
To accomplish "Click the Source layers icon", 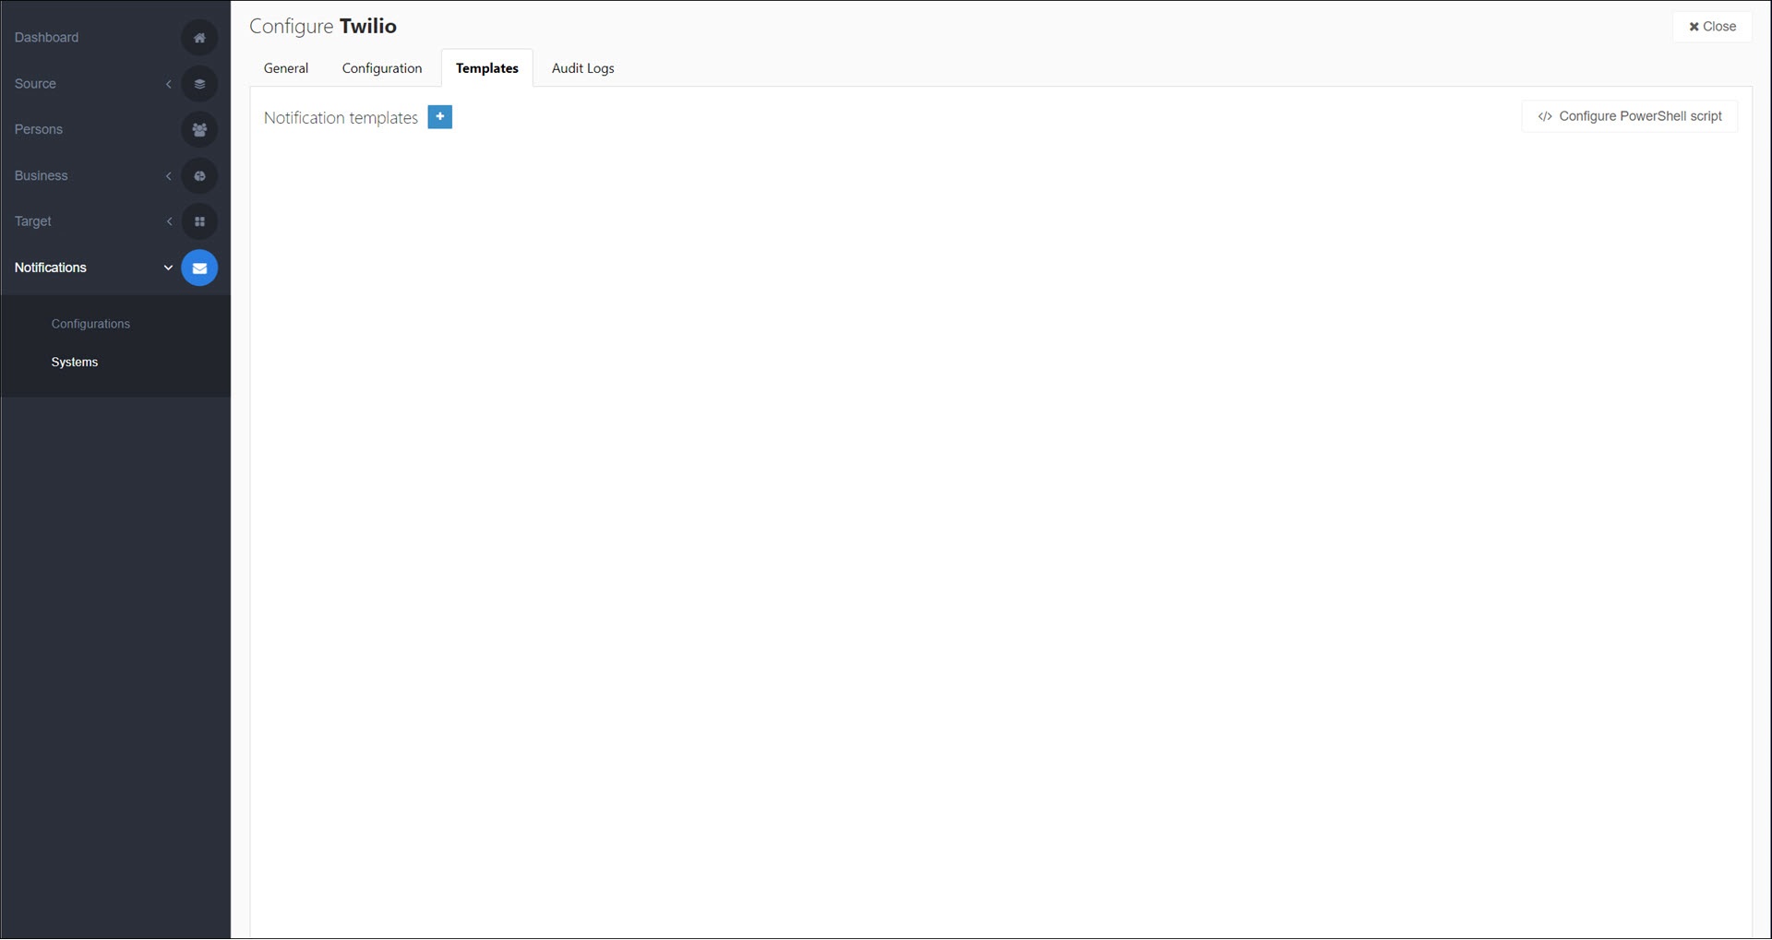I will coord(199,84).
